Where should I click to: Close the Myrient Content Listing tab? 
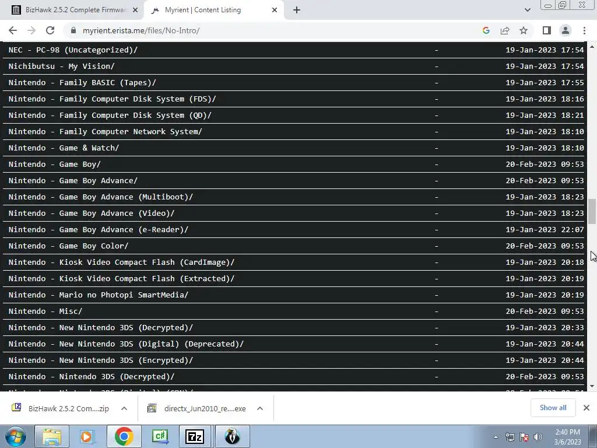[x=275, y=10]
